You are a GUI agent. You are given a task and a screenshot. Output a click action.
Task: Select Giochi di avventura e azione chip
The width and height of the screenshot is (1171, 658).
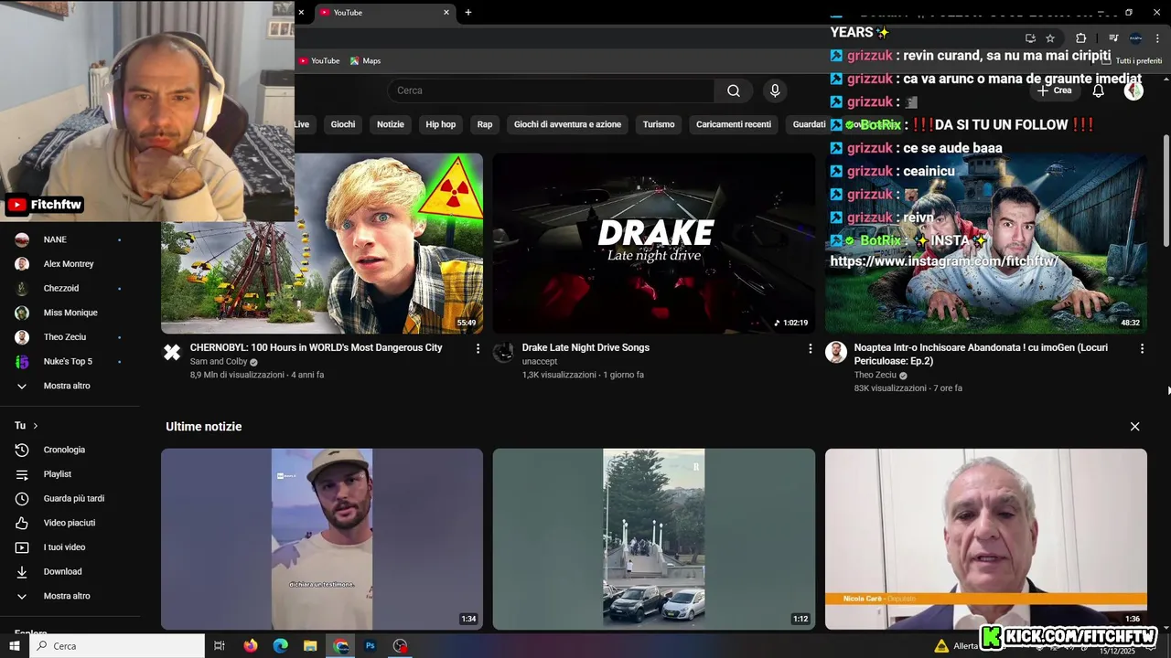coord(567,124)
